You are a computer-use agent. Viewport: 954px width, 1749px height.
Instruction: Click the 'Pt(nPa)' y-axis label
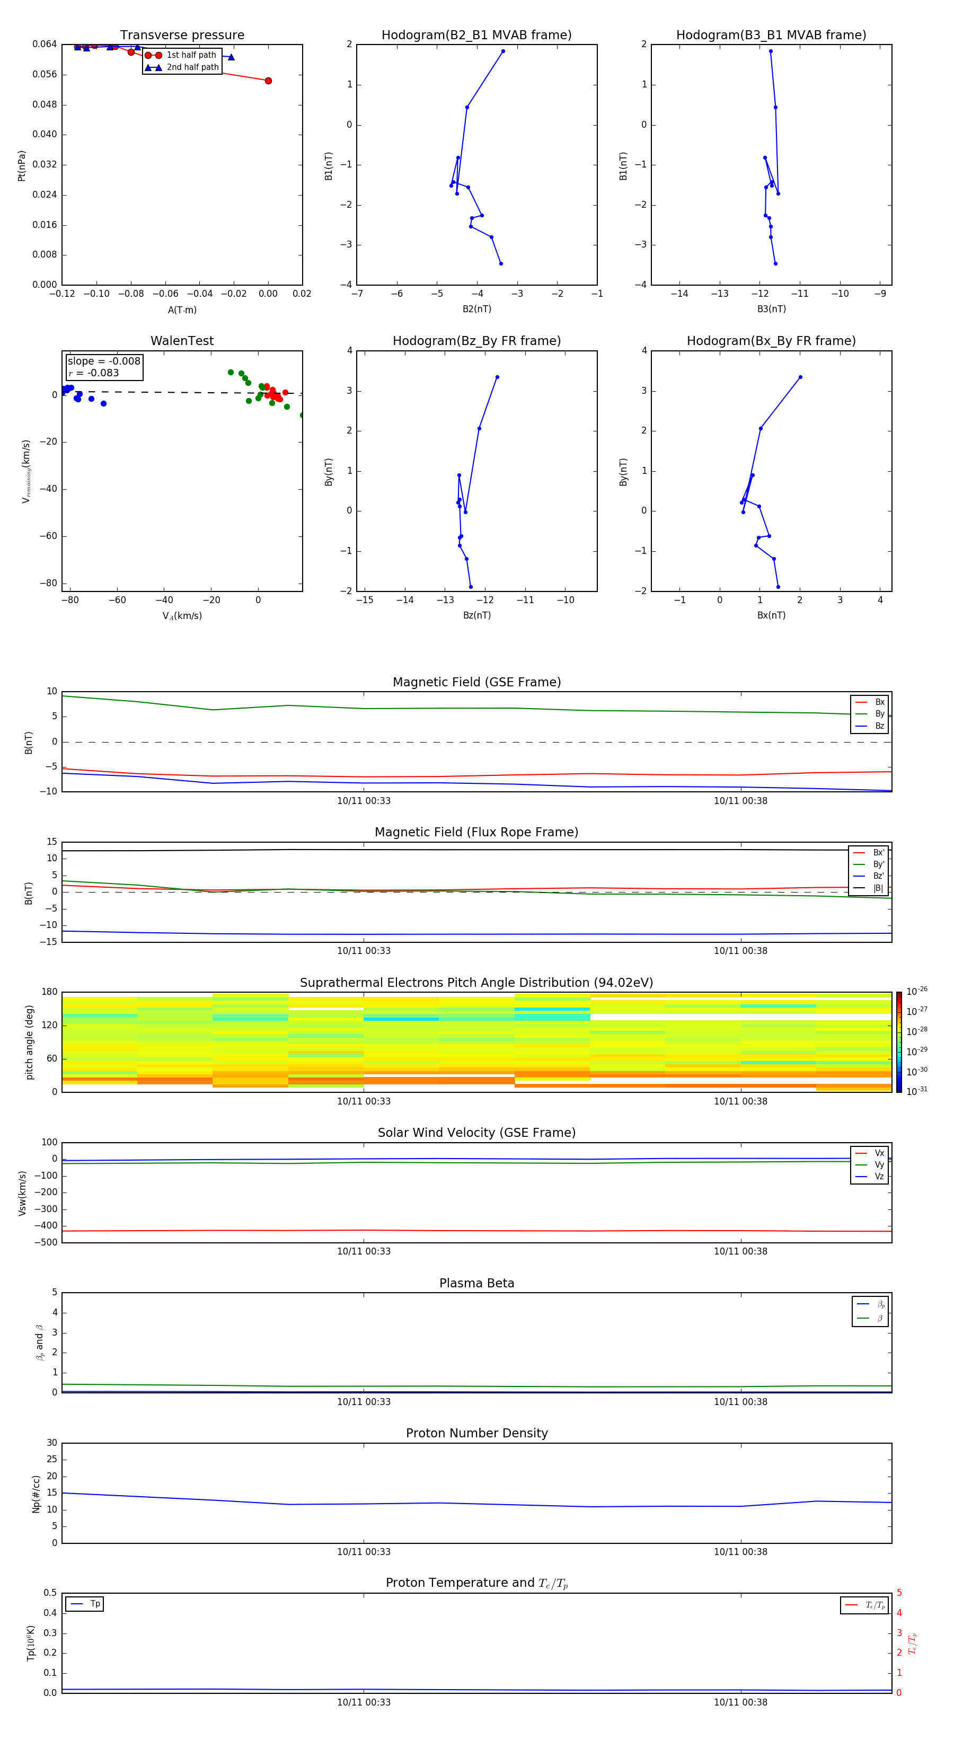click(x=22, y=165)
